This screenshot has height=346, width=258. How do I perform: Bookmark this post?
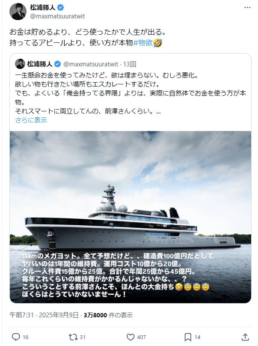click(187, 337)
